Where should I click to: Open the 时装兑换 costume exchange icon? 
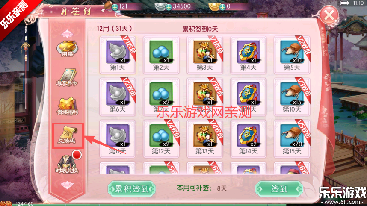[67, 165]
